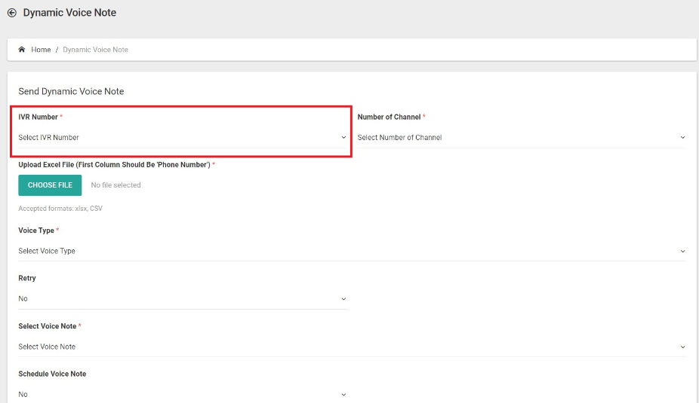Click the Dynamic Voice Note page title
Viewport: 699px width, 403px height.
click(x=69, y=13)
